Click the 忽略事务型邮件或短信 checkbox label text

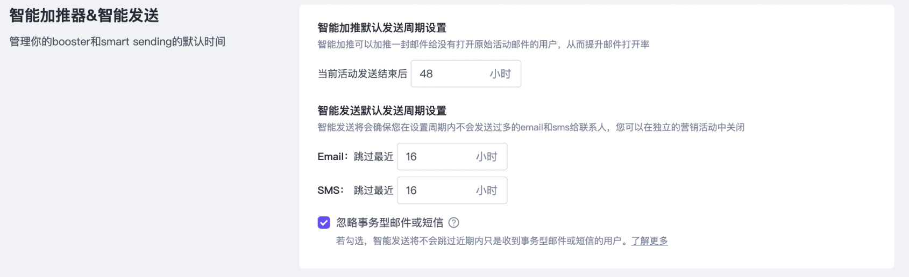click(389, 223)
